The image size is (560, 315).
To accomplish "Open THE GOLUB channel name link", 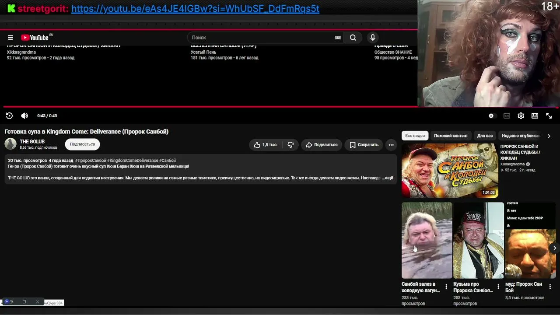I will [32, 142].
